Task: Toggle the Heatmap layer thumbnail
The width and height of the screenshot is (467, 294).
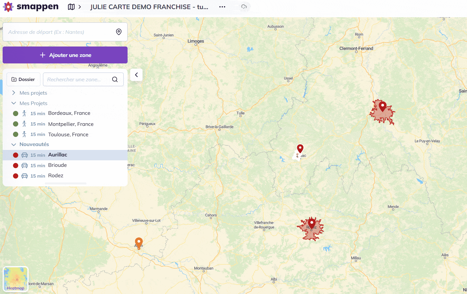Action: [x=16, y=279]
